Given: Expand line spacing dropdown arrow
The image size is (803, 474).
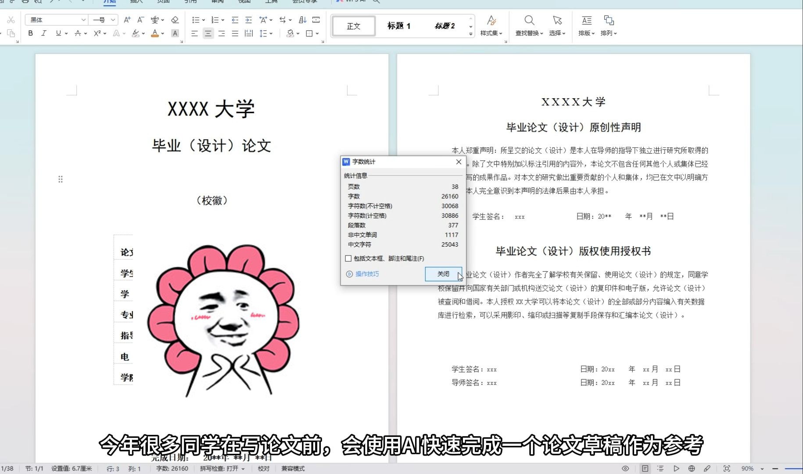Looking at the screenshot, I should (271, 33).
